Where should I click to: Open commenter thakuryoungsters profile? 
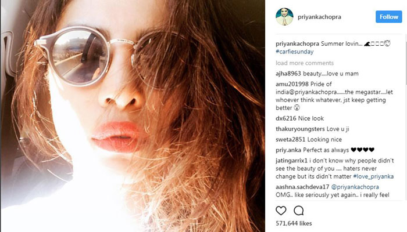300,129
